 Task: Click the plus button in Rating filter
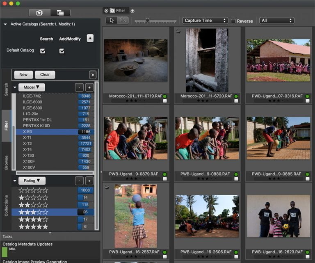pyautogui.click(x=89, y=181)
